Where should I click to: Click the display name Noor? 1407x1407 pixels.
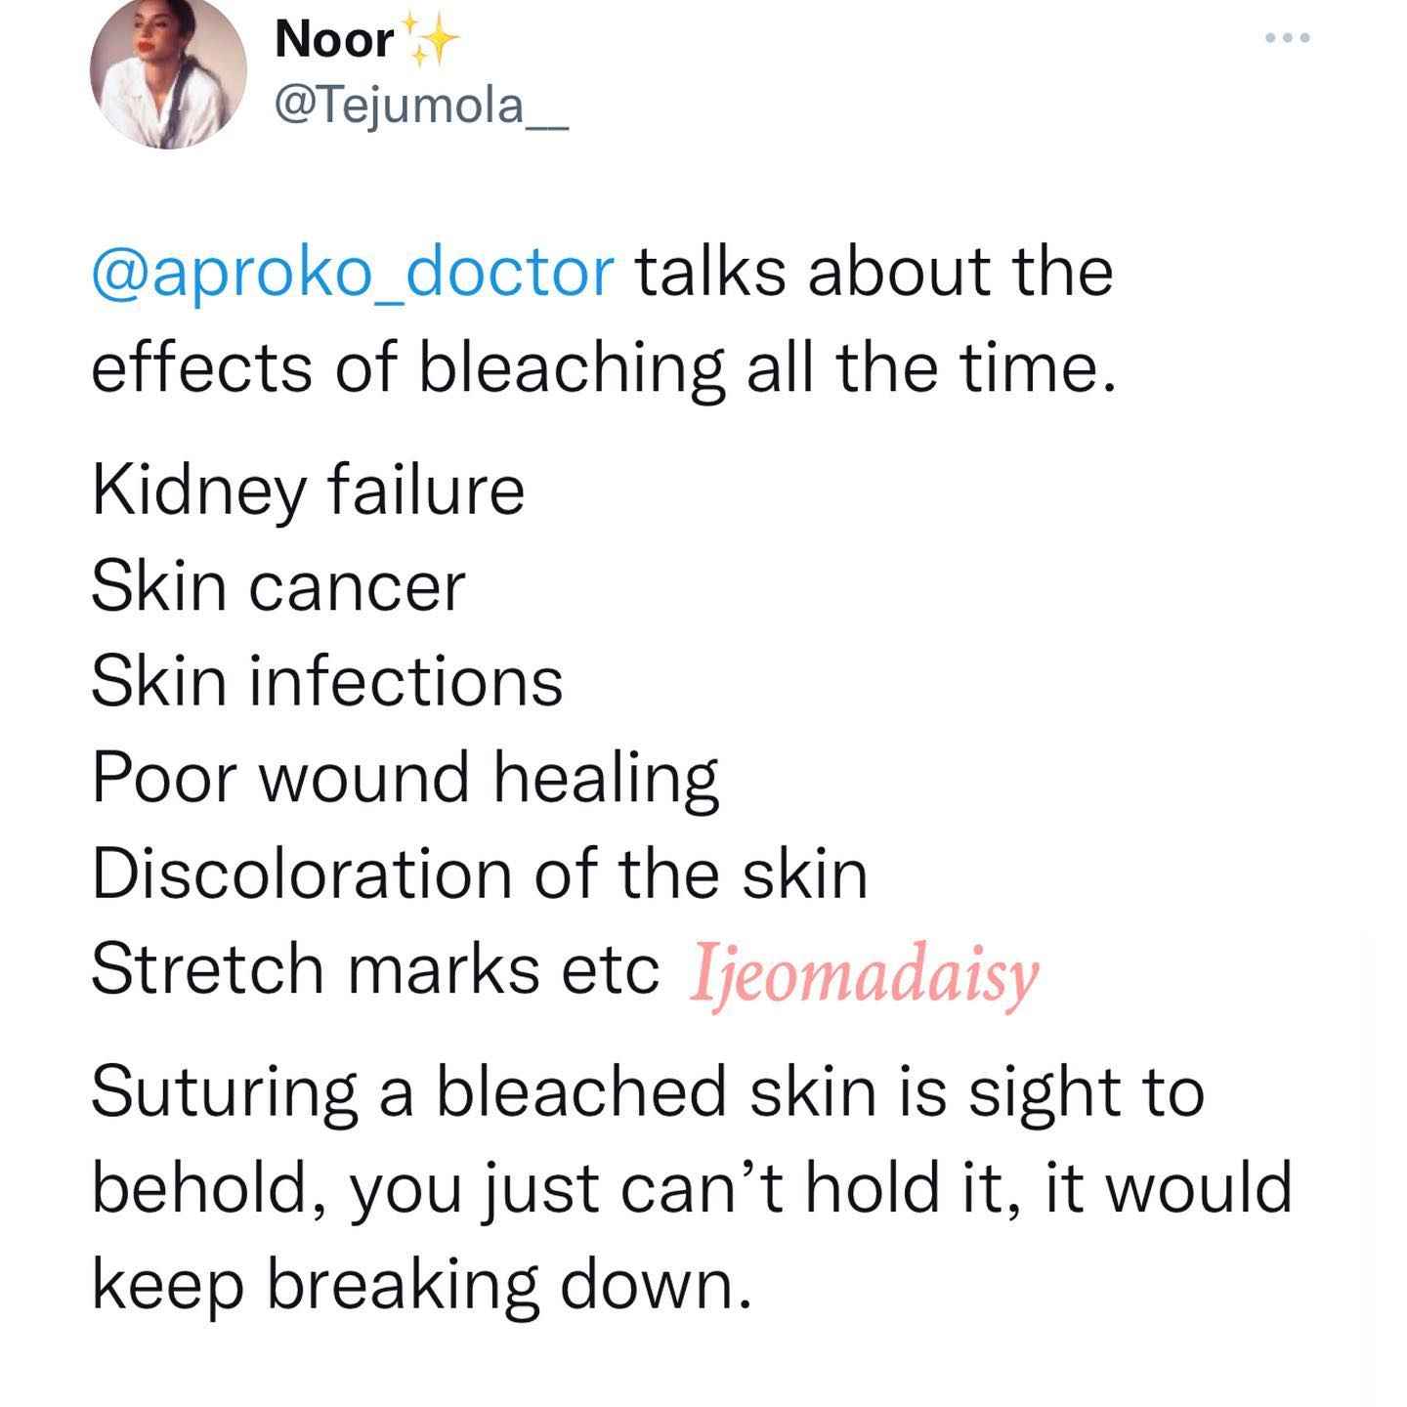(x=335, y=40)
